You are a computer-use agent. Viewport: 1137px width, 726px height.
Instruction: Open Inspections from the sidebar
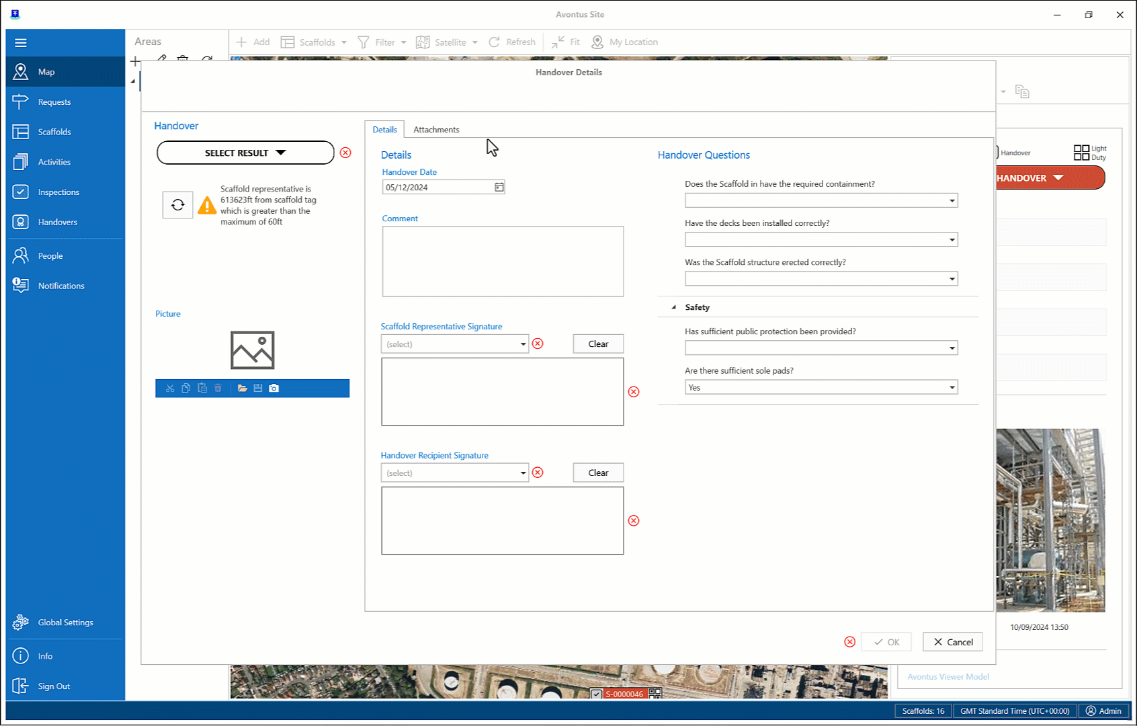pos(58,192)
